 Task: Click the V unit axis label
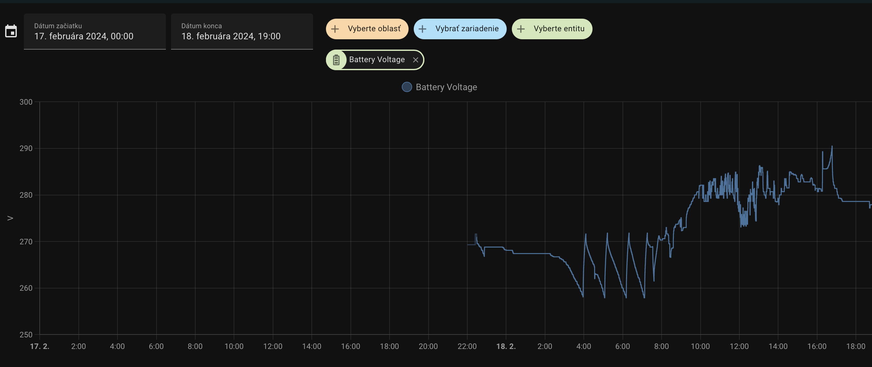(10, 218)
